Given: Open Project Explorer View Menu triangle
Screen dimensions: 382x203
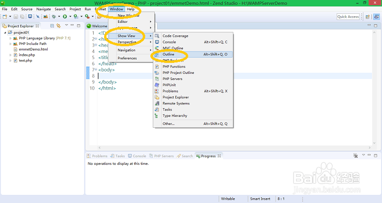Looking at the screenshot, I should 66,25.
